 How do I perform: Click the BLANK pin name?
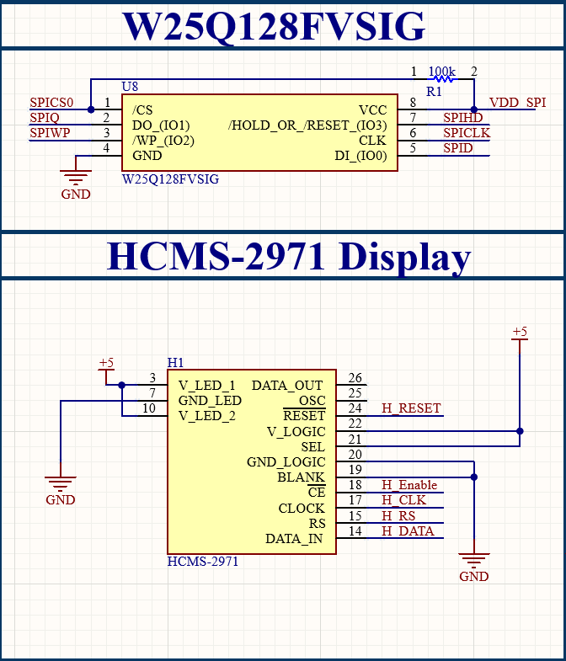click(x=302, y=477)
